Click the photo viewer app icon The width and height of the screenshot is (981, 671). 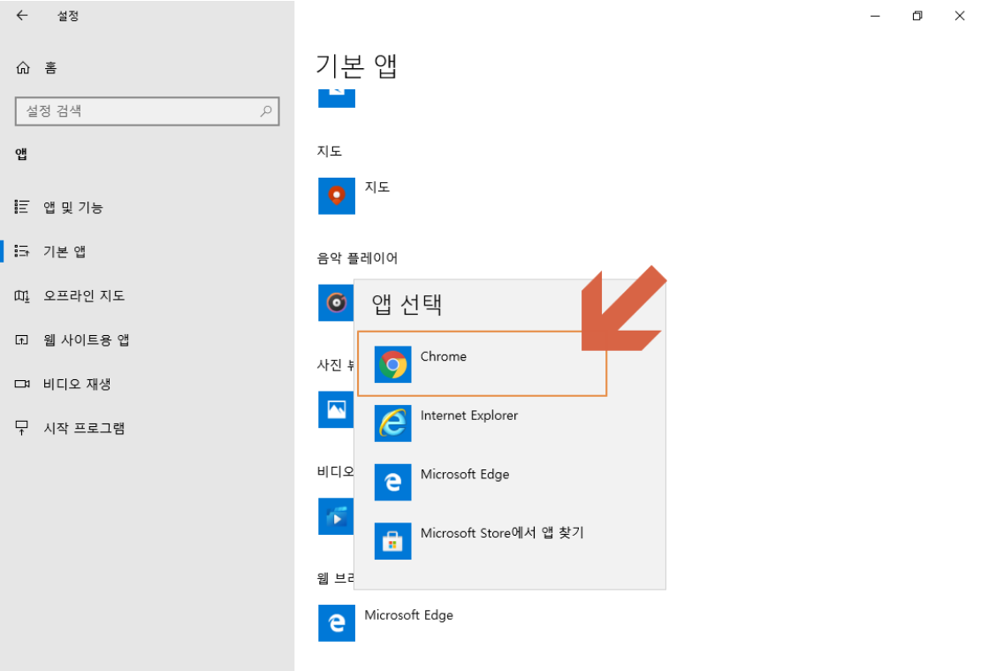click(x=336, y=410)
